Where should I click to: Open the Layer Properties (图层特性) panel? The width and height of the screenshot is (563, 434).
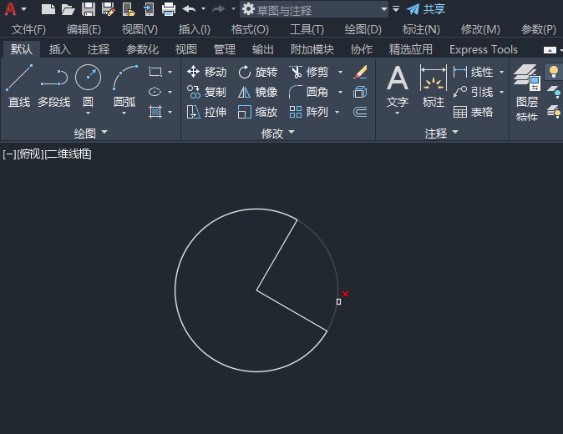tap(527, 93)
